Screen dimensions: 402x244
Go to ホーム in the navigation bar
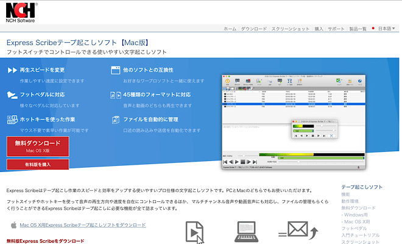(x=230, y=29)
